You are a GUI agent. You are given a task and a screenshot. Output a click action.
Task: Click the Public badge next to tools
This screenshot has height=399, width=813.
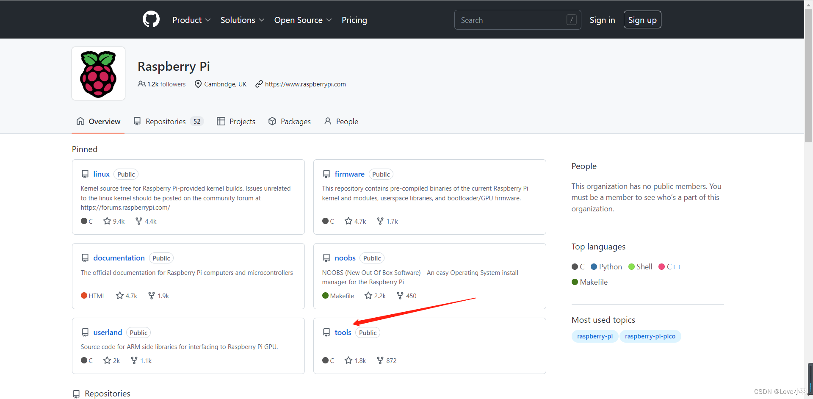tap(368, 333)
